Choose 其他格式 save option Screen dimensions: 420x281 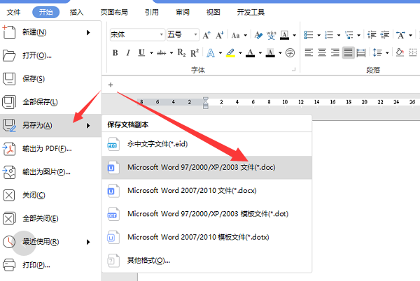coord(148,260)
